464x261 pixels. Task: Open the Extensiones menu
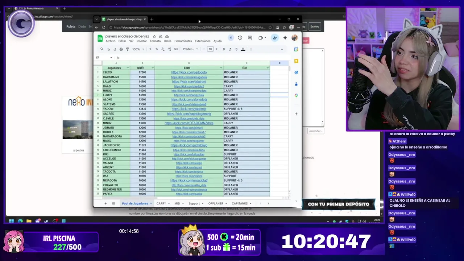pyautogui.click(x=202, y=41)
